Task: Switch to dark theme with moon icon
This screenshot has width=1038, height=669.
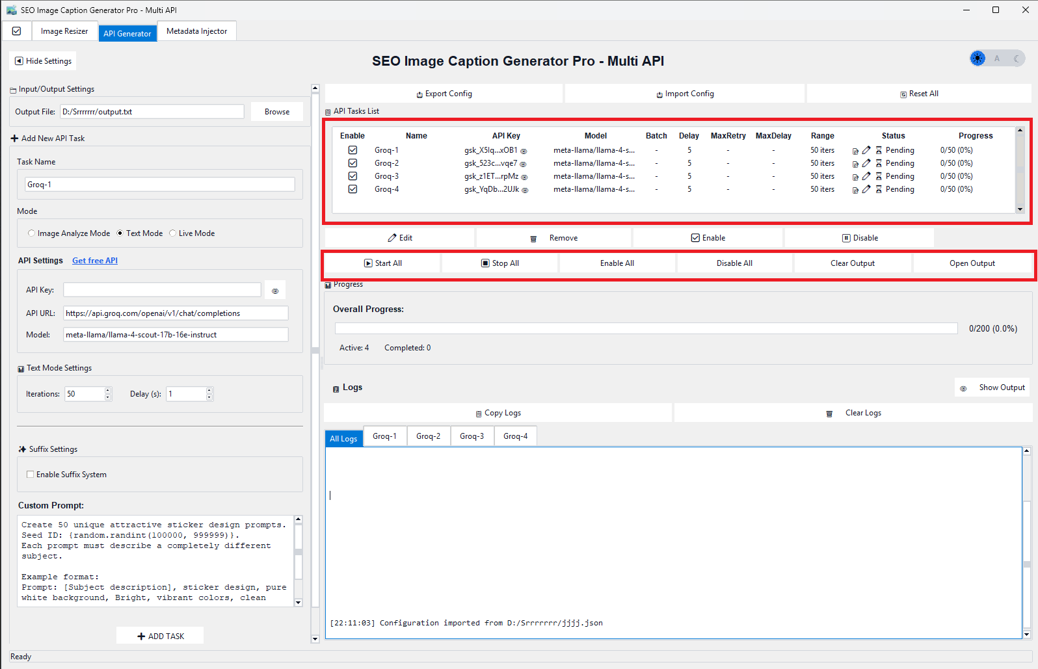Action: pos(1017,59)
